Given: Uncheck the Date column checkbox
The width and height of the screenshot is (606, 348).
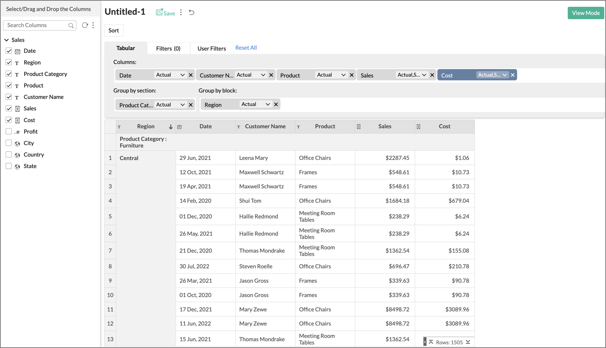Looking at the screenshot, I should [9, 51].
